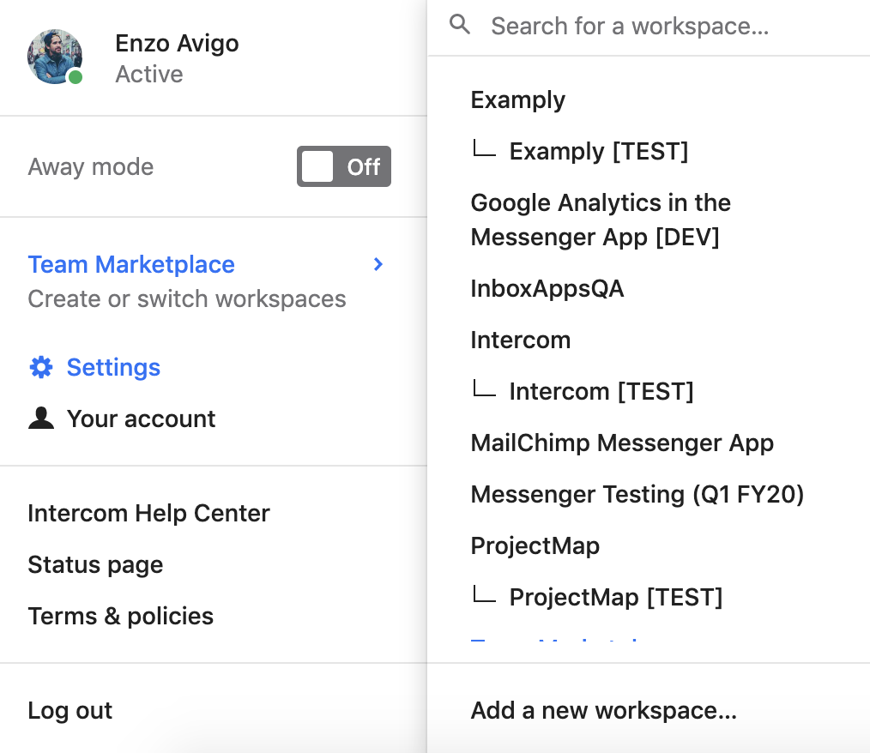Open Your account page
Viewport: 870px width, 753px height.
[x=141, y=419]
